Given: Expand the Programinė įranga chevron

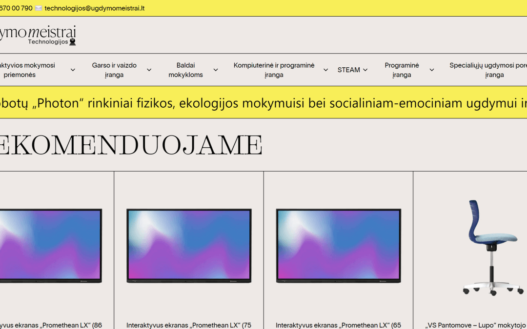Looking at the screenshot, I should [x=431, y=70].
